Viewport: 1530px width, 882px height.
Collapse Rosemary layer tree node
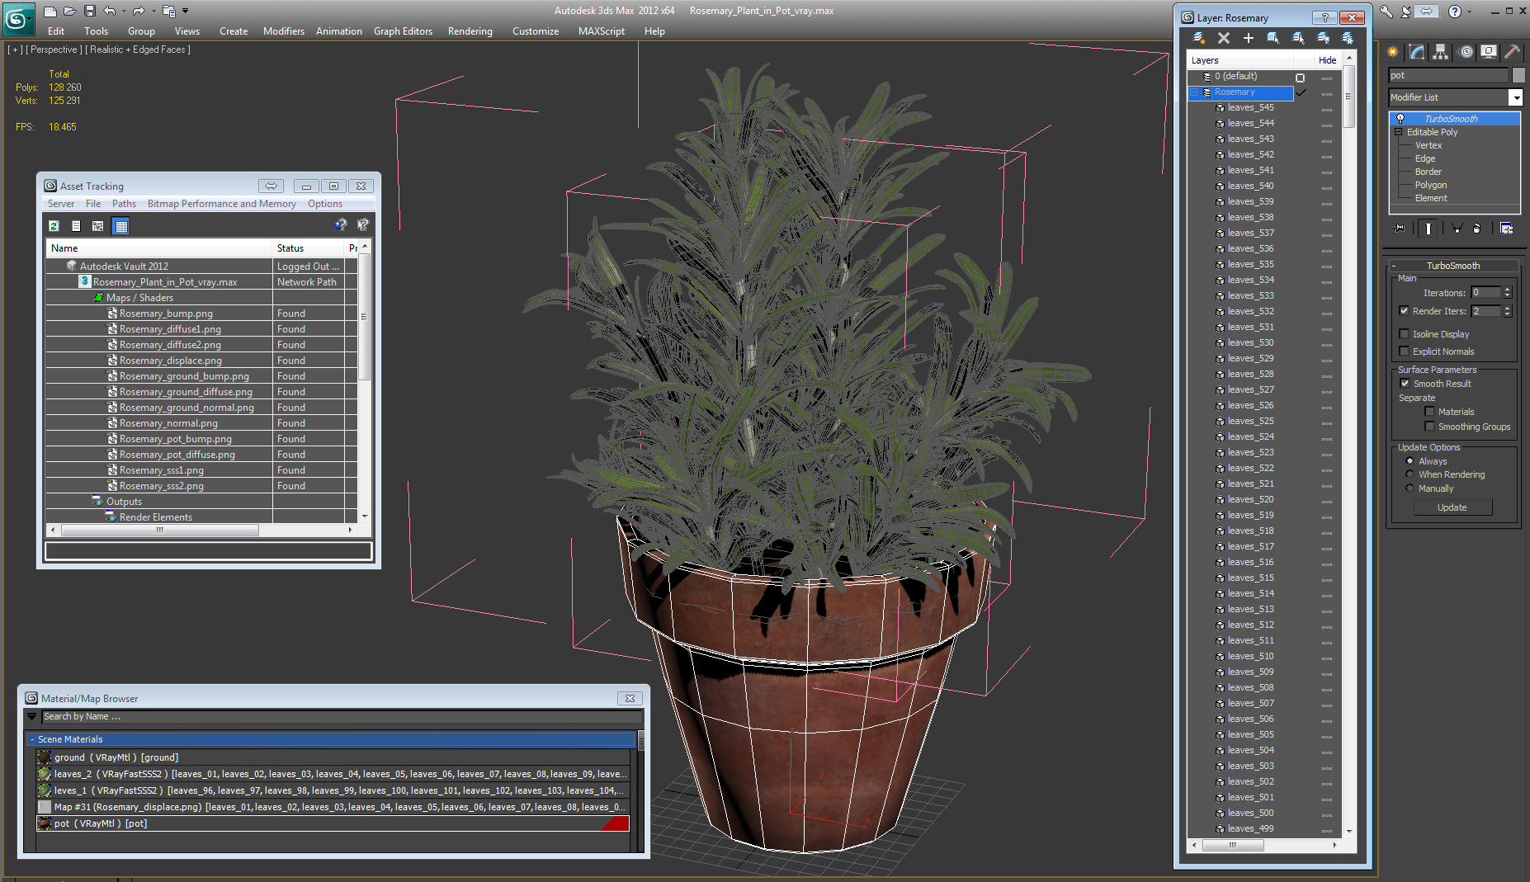click(1193, 92)
